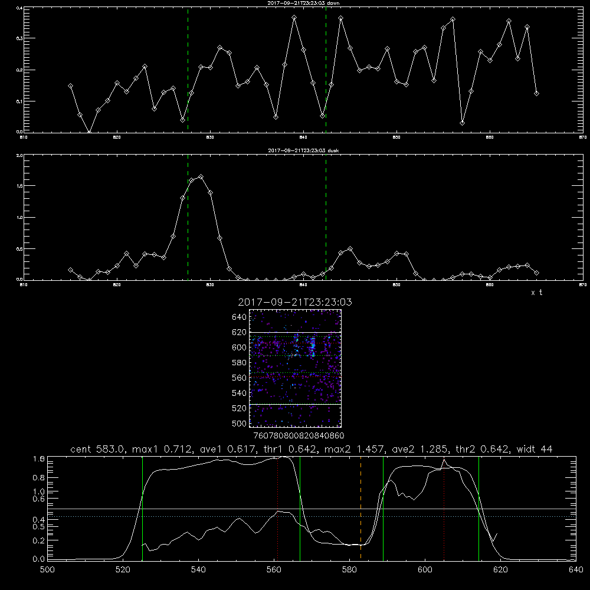Screen dimensions: 590x590
Task: Click the '760780800820840860' axis labels under spectrogram
Action: [x=299, y=435]
